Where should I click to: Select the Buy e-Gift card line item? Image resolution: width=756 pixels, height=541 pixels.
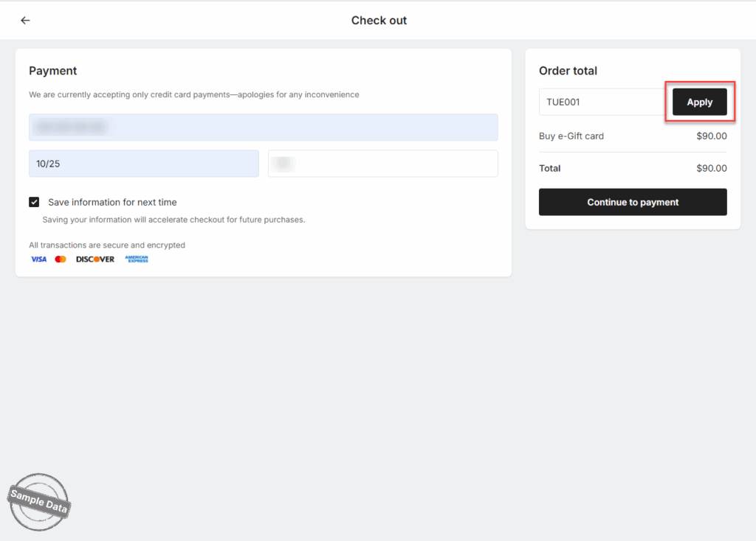[571, 136]
